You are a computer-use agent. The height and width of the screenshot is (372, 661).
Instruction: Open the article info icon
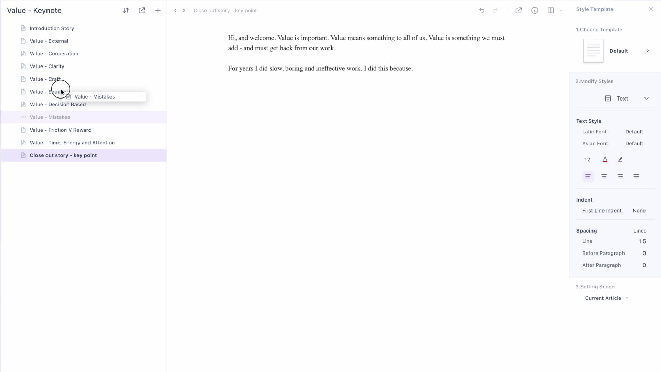(535, 10)
